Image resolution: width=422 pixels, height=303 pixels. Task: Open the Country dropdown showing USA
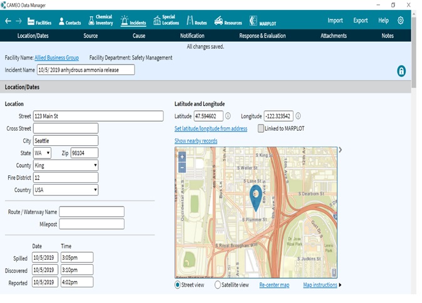(x=66, y=190)
